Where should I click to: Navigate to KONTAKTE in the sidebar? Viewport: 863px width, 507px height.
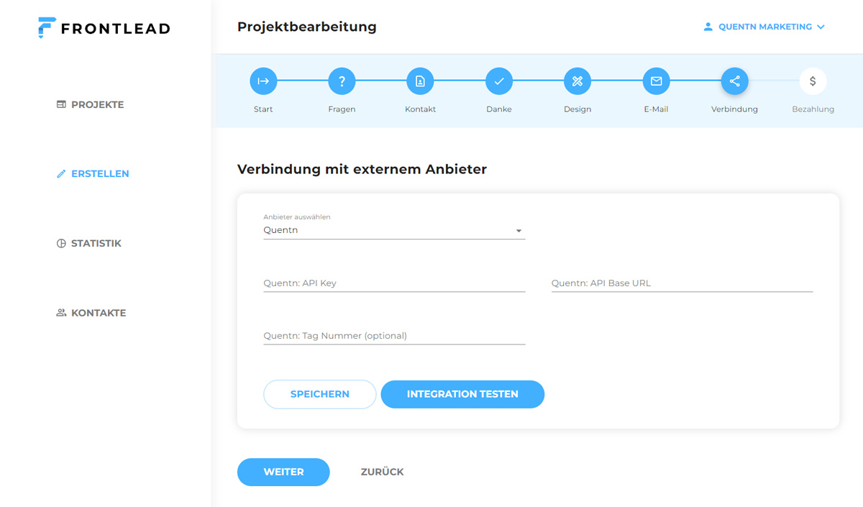[x=91, y=313]
